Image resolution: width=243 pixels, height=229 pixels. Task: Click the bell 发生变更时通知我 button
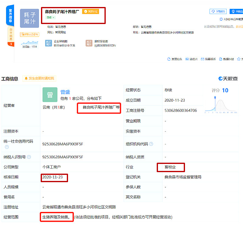pos(39,78)
